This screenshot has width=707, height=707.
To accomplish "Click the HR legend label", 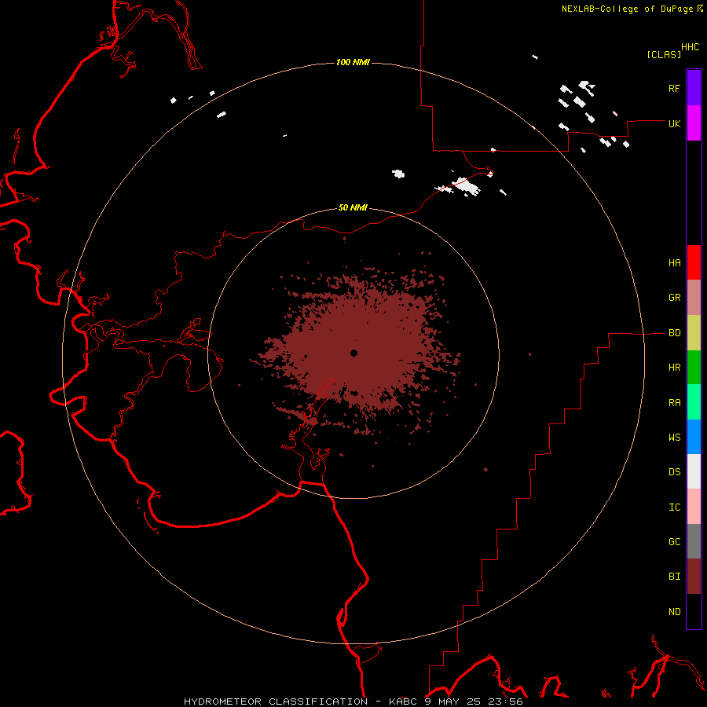I will (x=674, y=368).
